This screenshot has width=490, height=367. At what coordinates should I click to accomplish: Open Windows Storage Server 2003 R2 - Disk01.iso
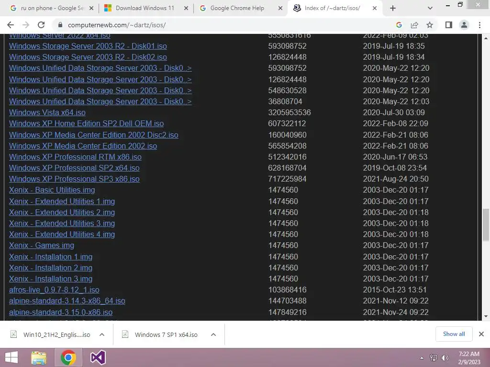[x=88, y=46]
